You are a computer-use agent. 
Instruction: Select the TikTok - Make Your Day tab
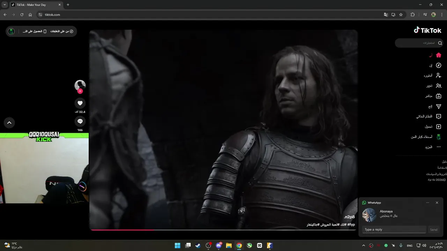(36, 5)
